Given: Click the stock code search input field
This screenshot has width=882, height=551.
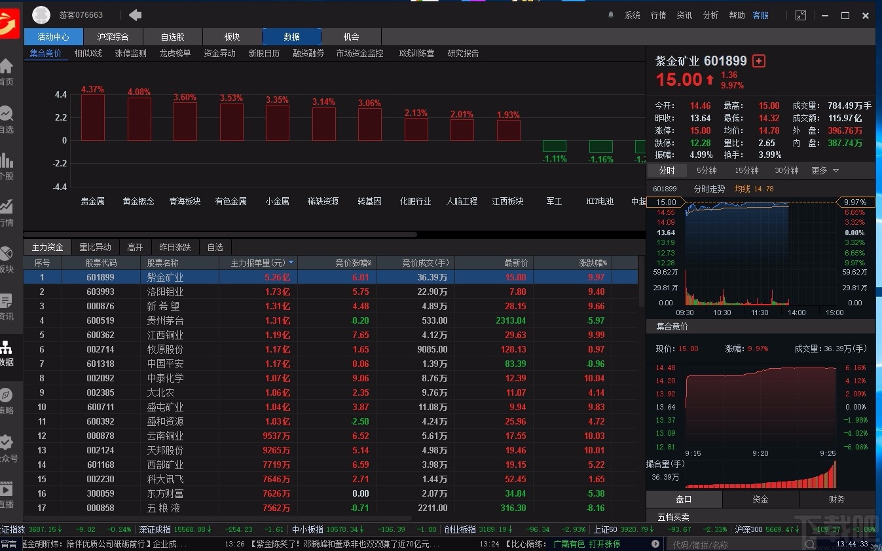Looking at the screenshot, I should (733, 543).
